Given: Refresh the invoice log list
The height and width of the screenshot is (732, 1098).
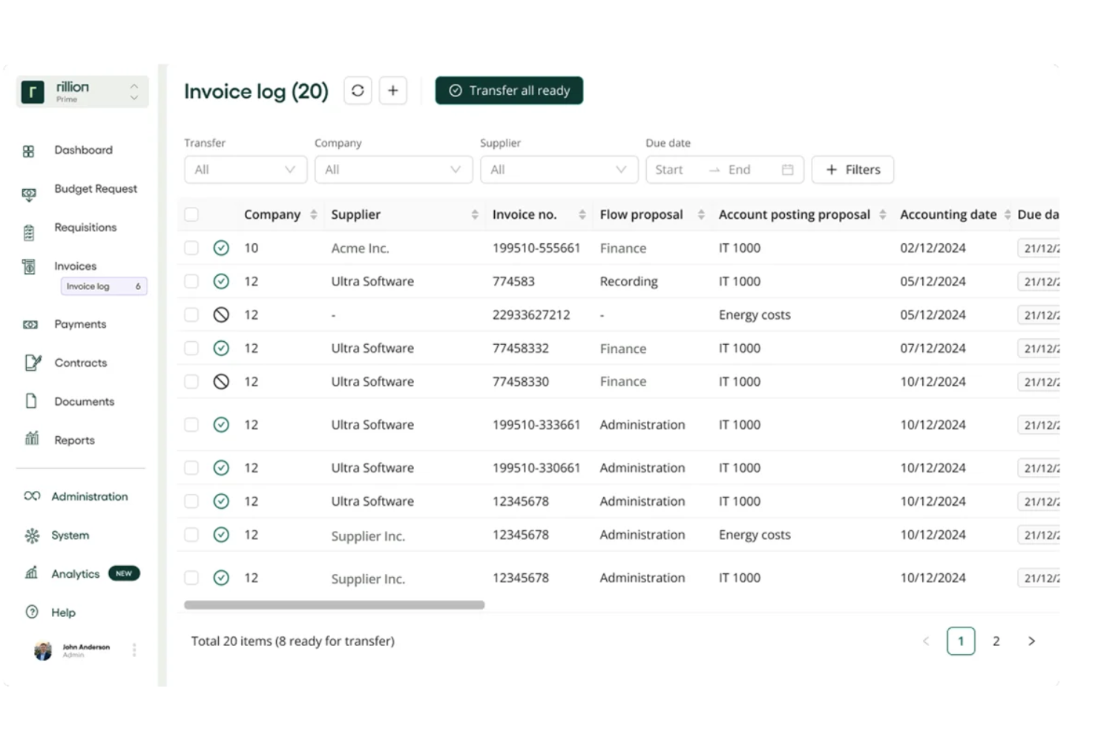Looking at the screenshot, I should click(358, 90).
